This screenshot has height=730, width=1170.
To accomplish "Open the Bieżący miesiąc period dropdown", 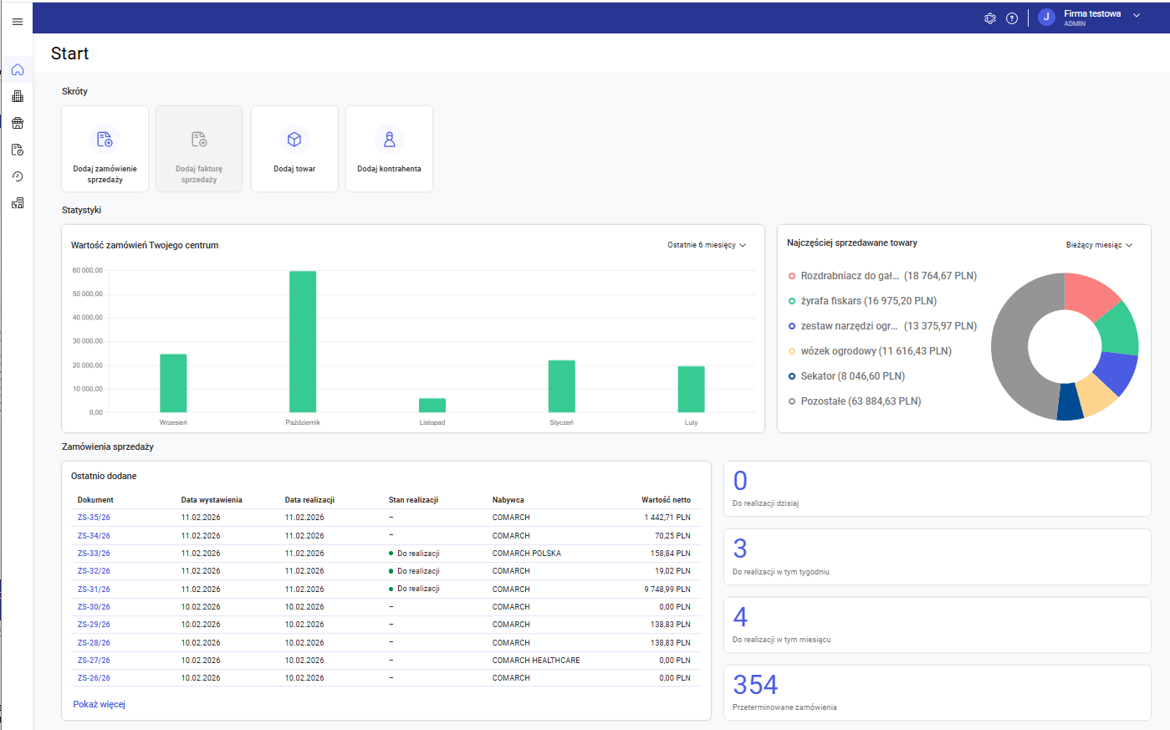I will [1098, 245].
